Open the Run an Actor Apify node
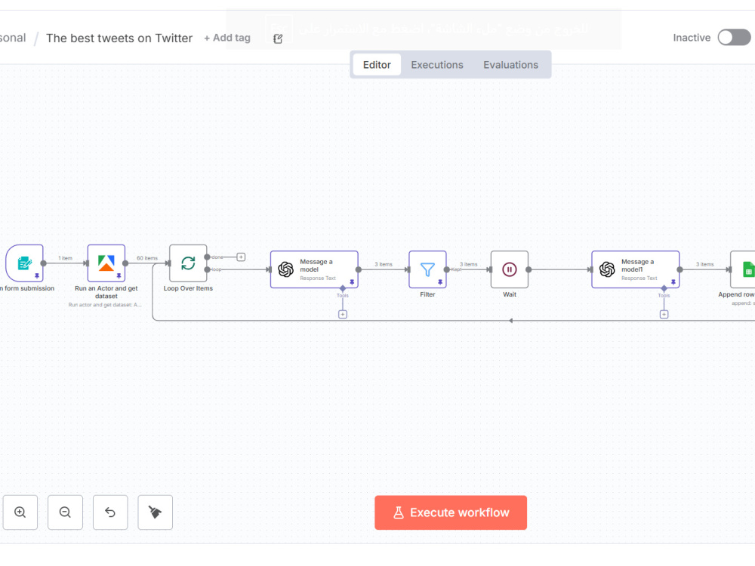755x566 pixels. point(106,263)
